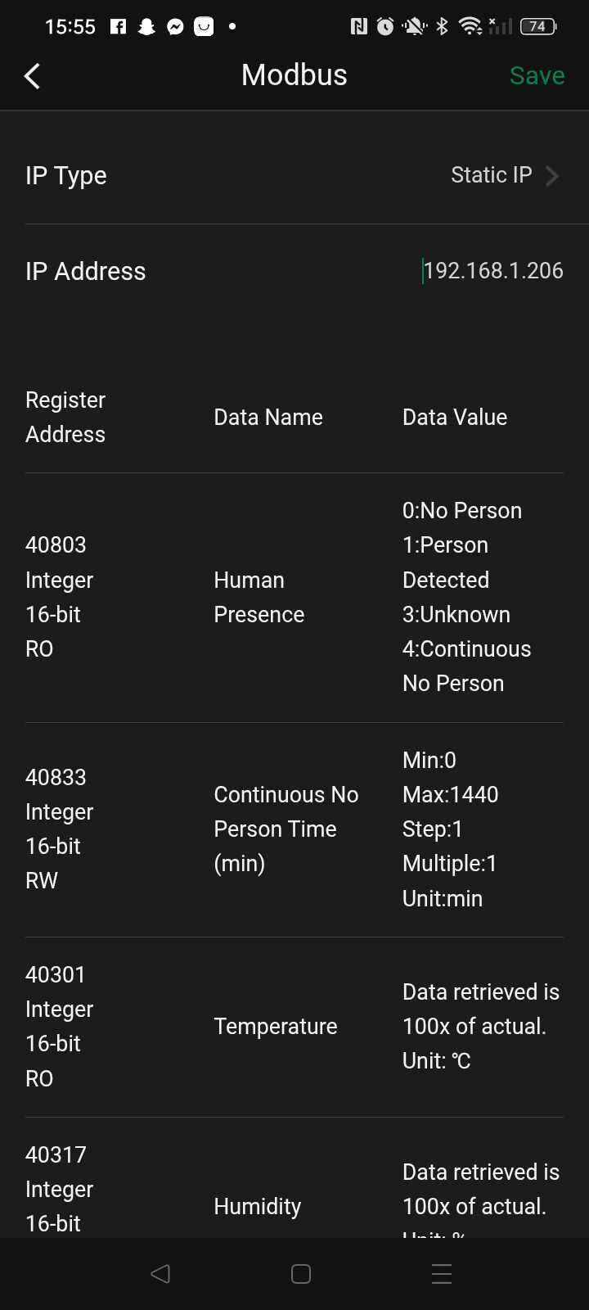The image size is (589, 1310).
Task: Tap the Snapchat ghost notification icon
Action: coord(147,26)
